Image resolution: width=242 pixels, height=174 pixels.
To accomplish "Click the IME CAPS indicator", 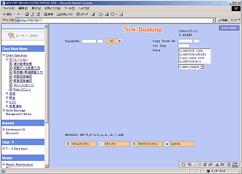I will pyautogui.click(x=235, y=164).
